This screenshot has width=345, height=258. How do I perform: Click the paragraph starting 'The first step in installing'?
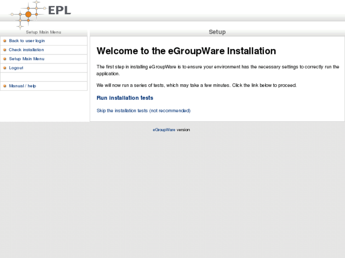[218, 70]
